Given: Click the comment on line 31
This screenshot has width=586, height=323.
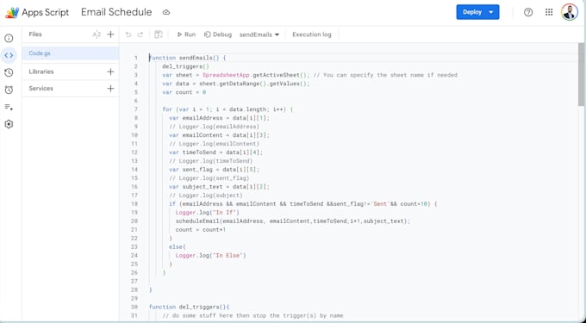Looking at the screenshot, I should pos(252,315).
